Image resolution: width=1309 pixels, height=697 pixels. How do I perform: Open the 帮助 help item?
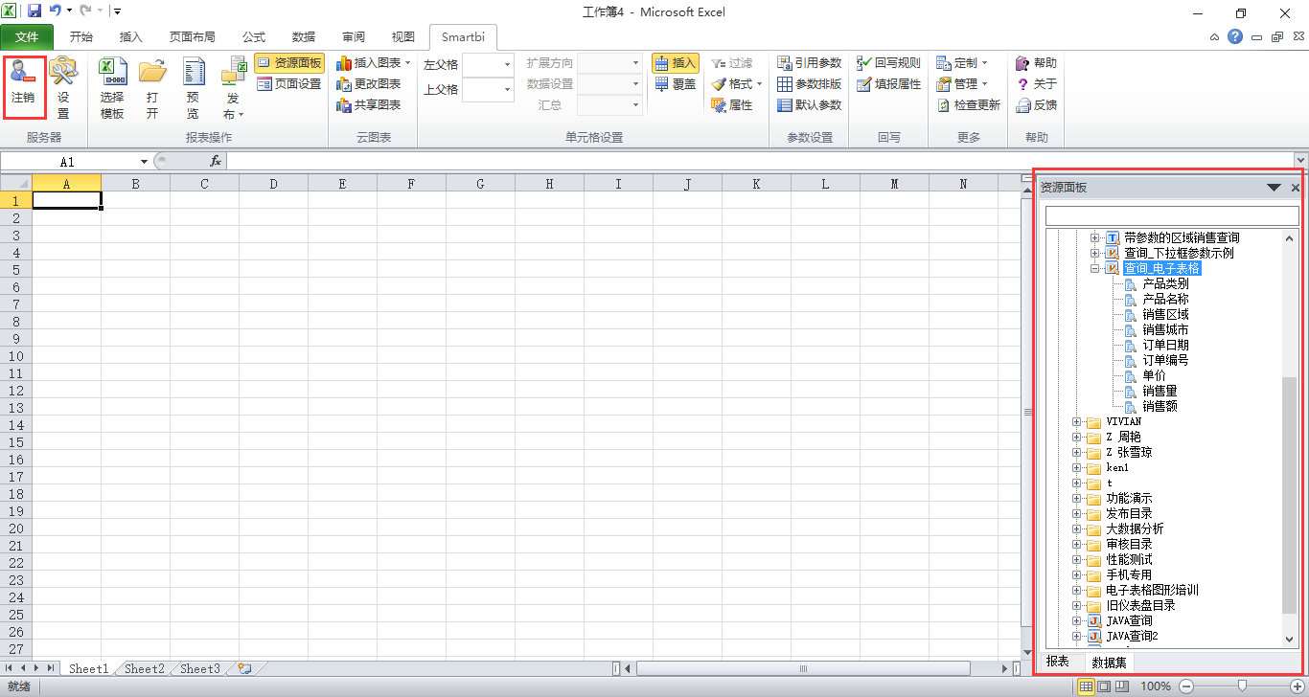point(1037,63)
